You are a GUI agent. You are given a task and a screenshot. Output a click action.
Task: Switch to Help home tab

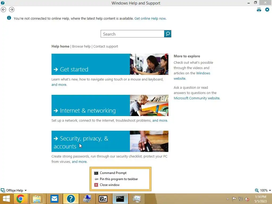[x=60, y=46]
